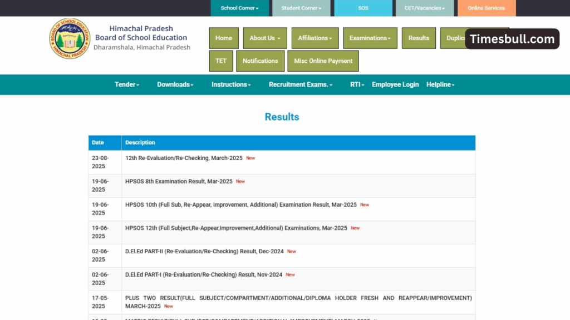The width and height of the screenshot is (570, 320).
Task: Go to Employee Login
Action: [395, 84]
